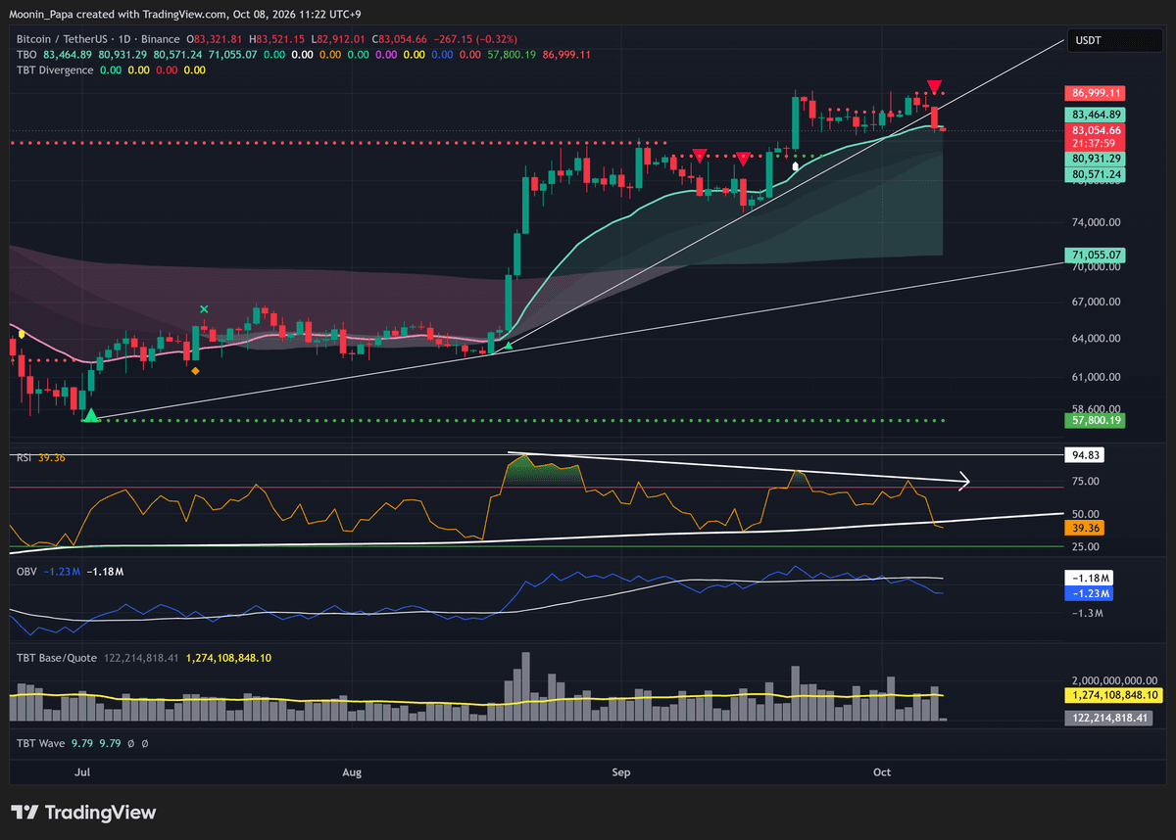
Task: Click the green X marker above July candles
Action: pos(204,309)
